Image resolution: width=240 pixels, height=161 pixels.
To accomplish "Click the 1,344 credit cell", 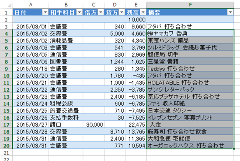I will (x=115, y=61).
